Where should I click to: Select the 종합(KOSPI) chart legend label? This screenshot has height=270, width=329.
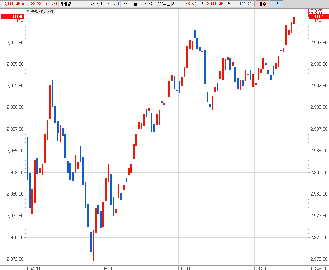click(43, 12)
